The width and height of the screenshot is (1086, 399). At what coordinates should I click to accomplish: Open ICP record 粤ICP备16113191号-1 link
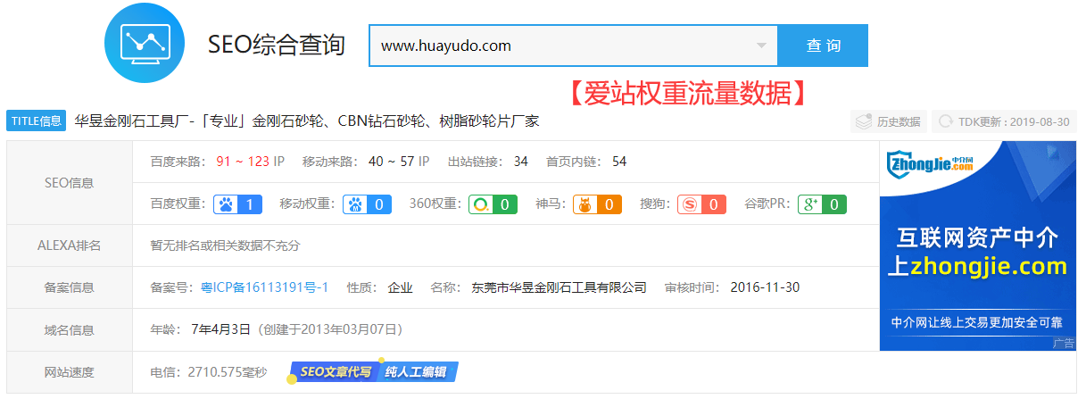point(264,287)
